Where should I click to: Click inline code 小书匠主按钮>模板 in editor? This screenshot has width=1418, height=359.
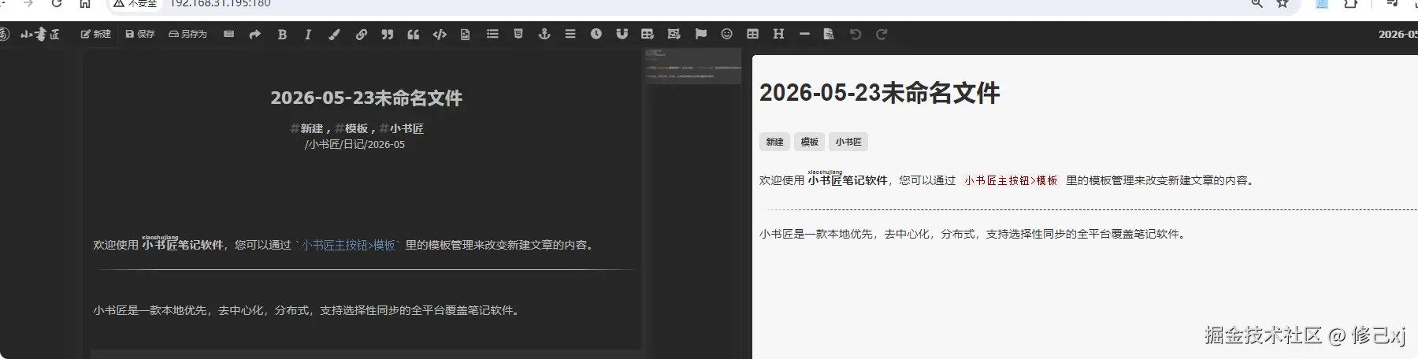[348, 245]
